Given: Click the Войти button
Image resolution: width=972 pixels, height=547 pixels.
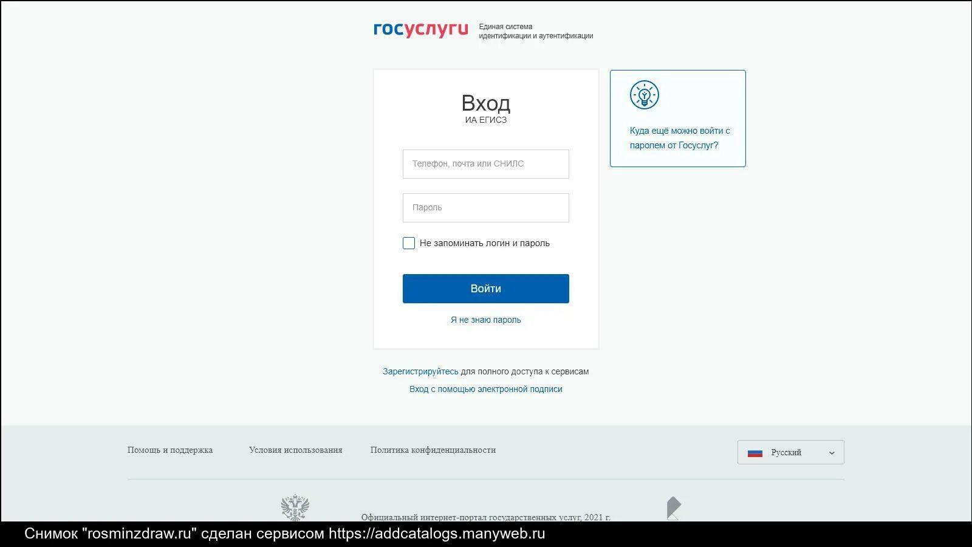Looking at the screenshot, I should (486, 289).
